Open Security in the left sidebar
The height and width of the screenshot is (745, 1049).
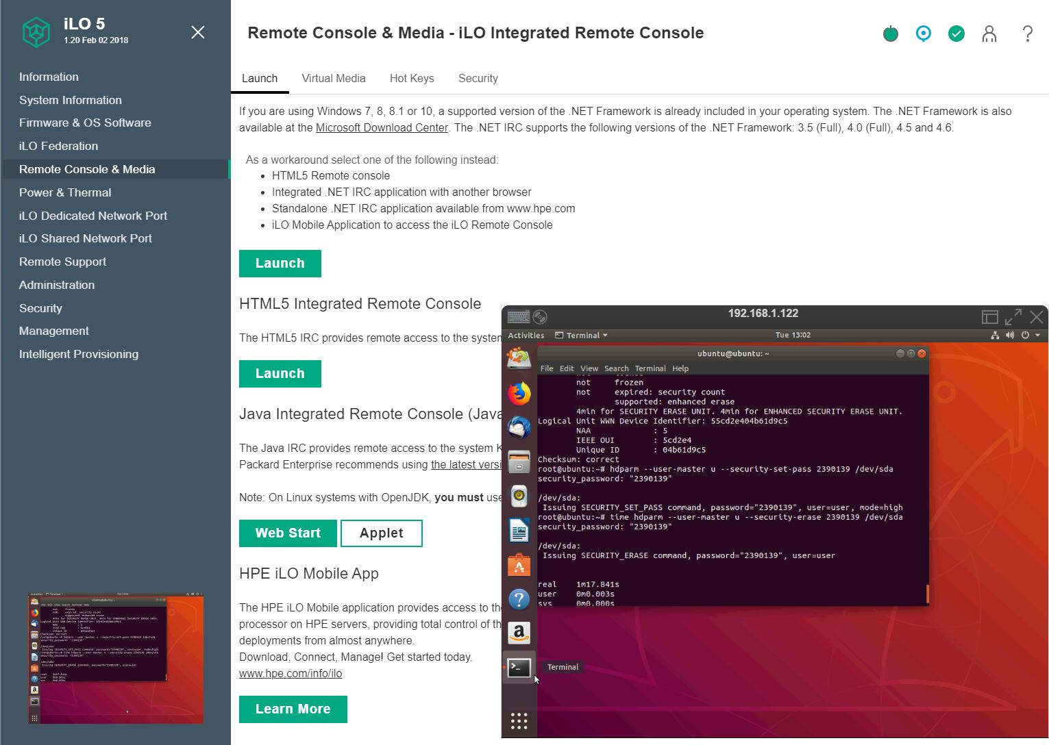point(40,308)
